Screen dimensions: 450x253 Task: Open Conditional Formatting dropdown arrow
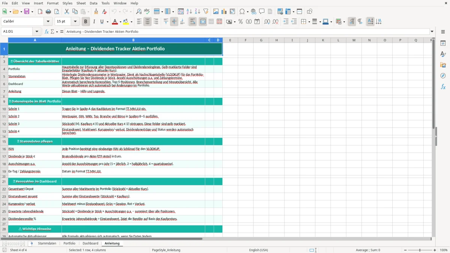click(344, 22)
